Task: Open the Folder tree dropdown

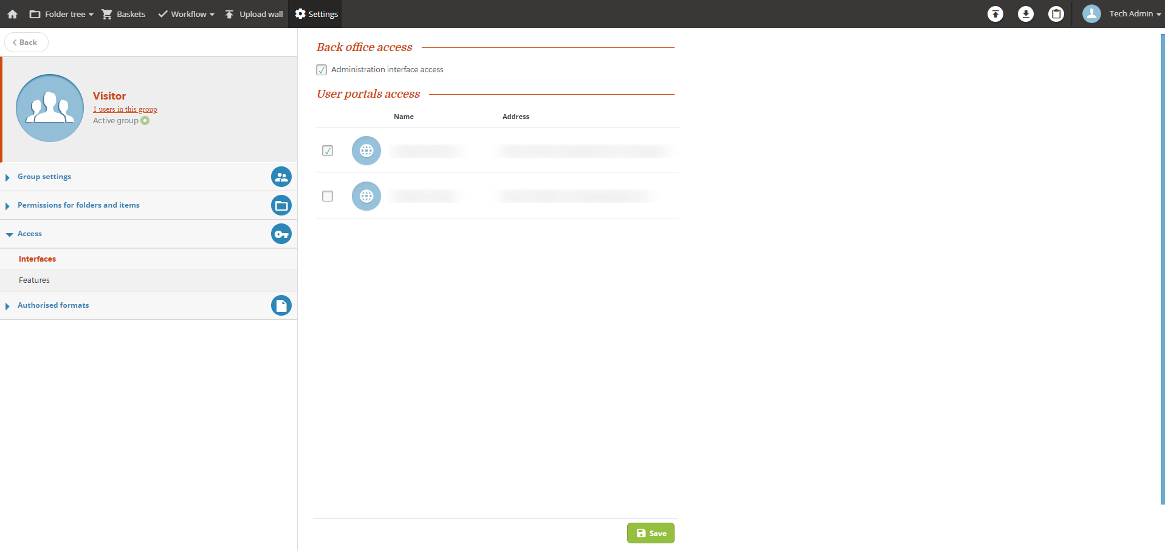Action: pyautogui.click(x=61, y=14)
